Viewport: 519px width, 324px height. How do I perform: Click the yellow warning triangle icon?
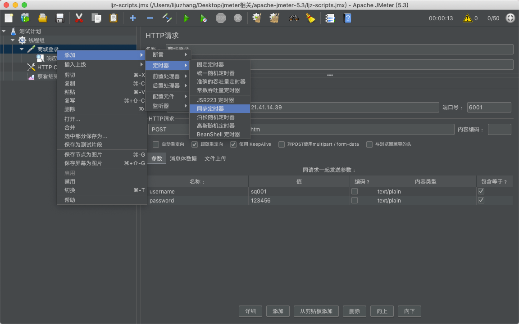point(467,18)
